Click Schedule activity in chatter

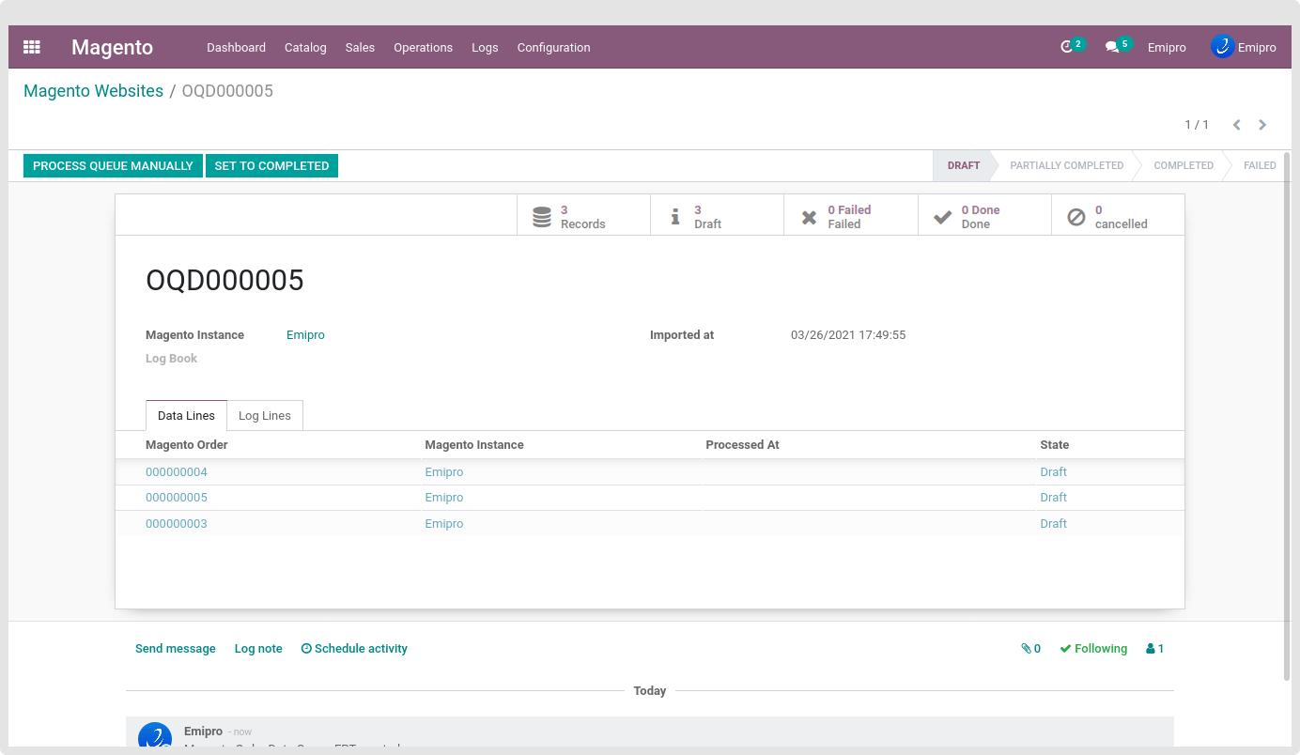[x=354, y=649]
